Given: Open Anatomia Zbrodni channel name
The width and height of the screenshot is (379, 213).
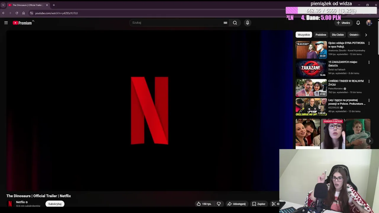Looking at the screenshot, I should pos(347,51).
